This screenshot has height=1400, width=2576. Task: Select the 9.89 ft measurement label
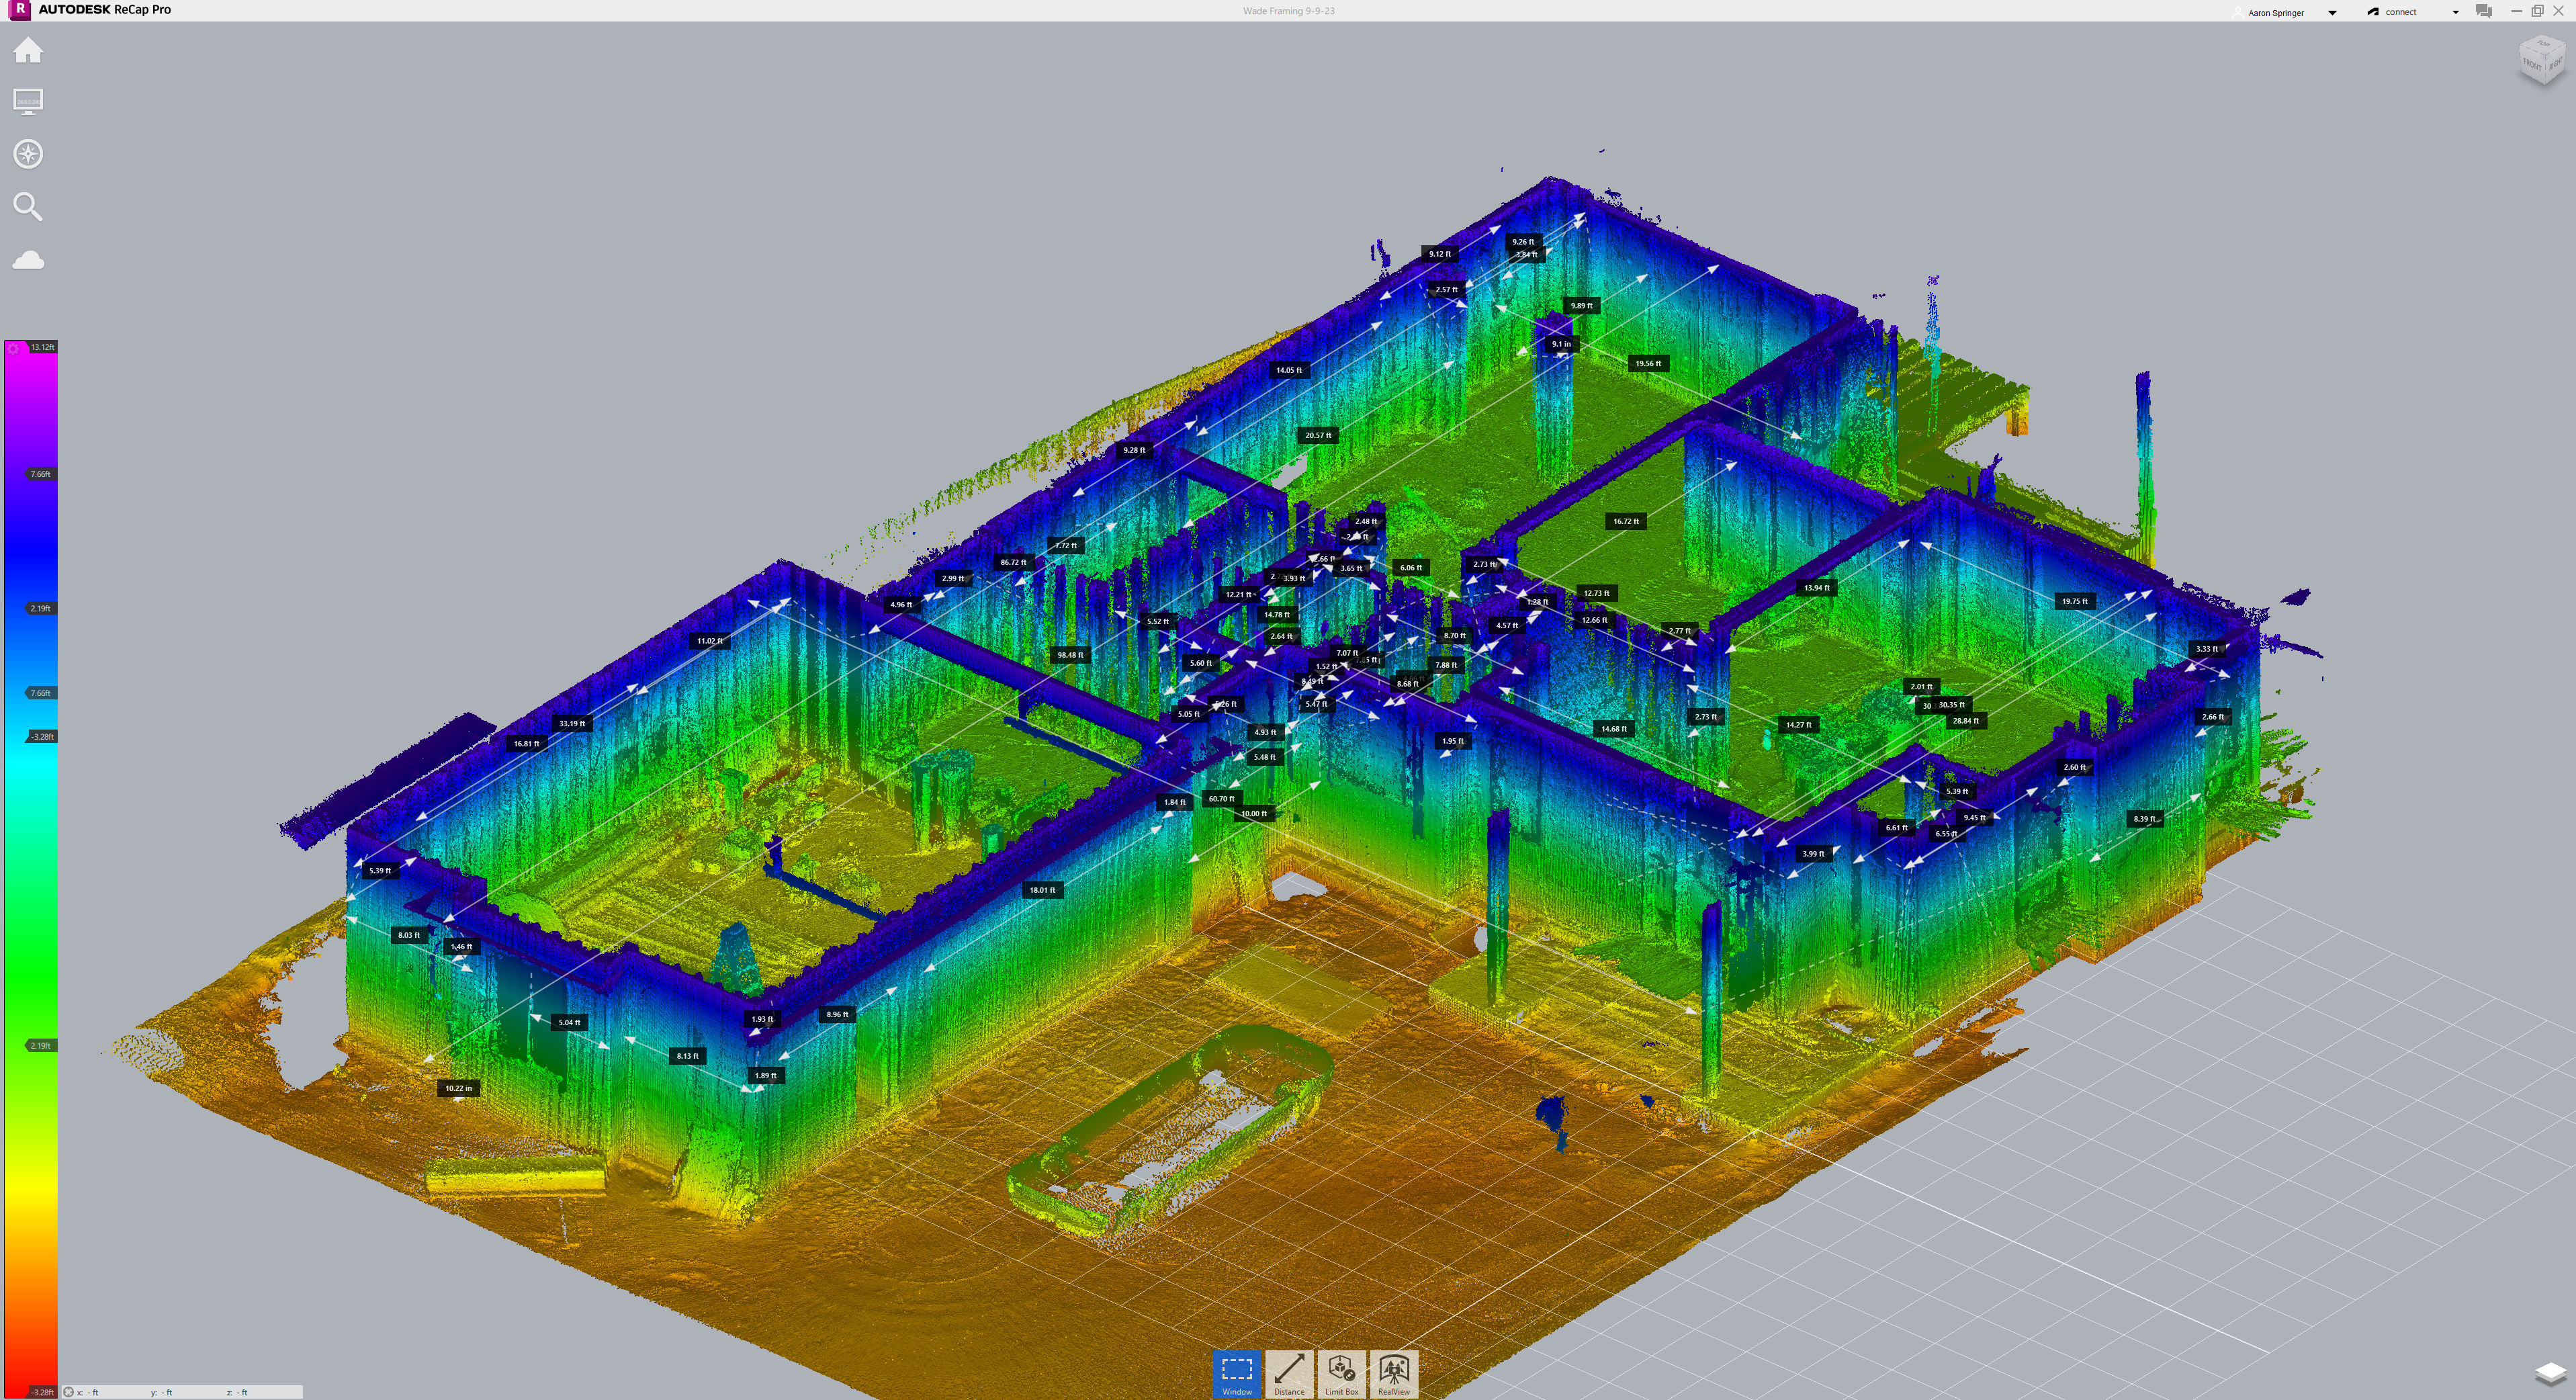1581,305
